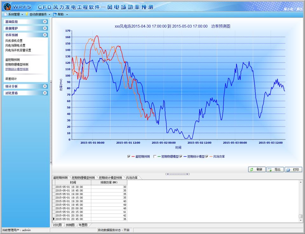Select the 布置图 bottom tab

click(83, 225)
